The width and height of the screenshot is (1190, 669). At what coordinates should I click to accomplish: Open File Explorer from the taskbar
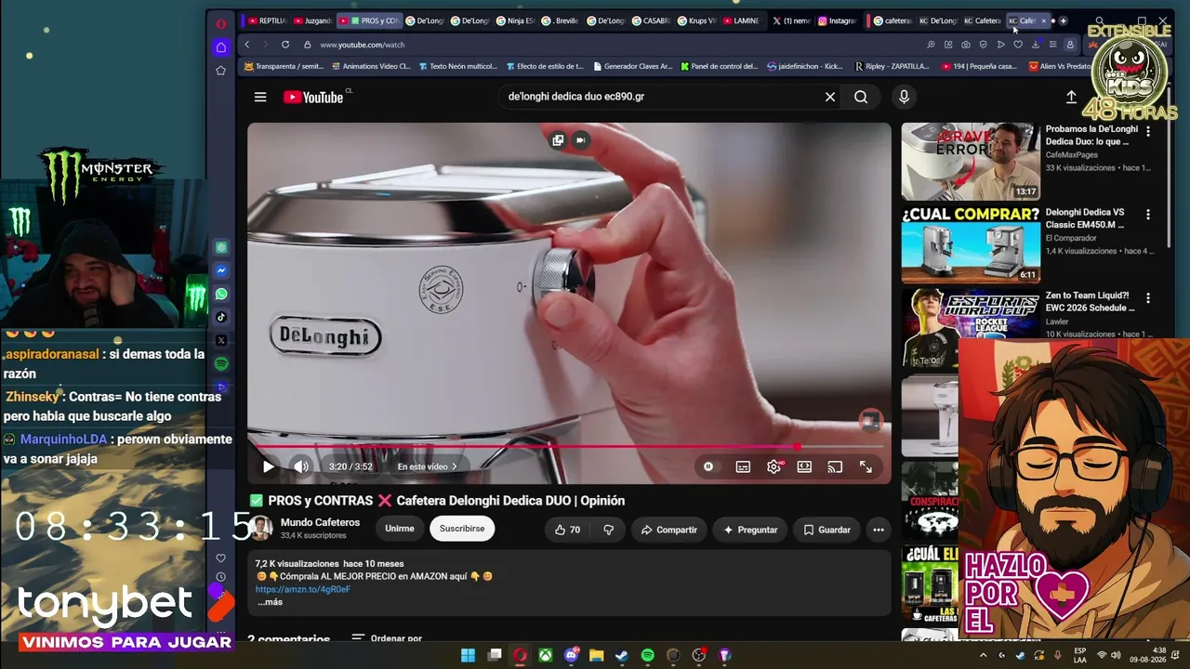[596, 655]
